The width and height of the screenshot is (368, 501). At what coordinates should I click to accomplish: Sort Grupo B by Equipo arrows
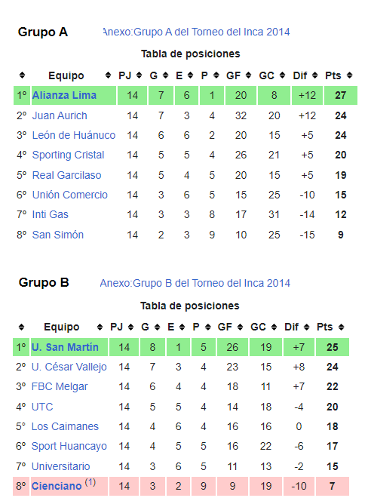click(x=100, y=327)
